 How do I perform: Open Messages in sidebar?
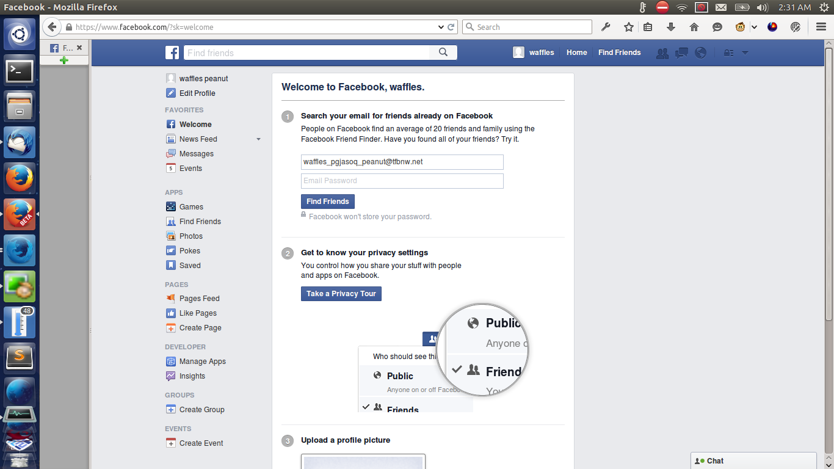click(197, 154)
